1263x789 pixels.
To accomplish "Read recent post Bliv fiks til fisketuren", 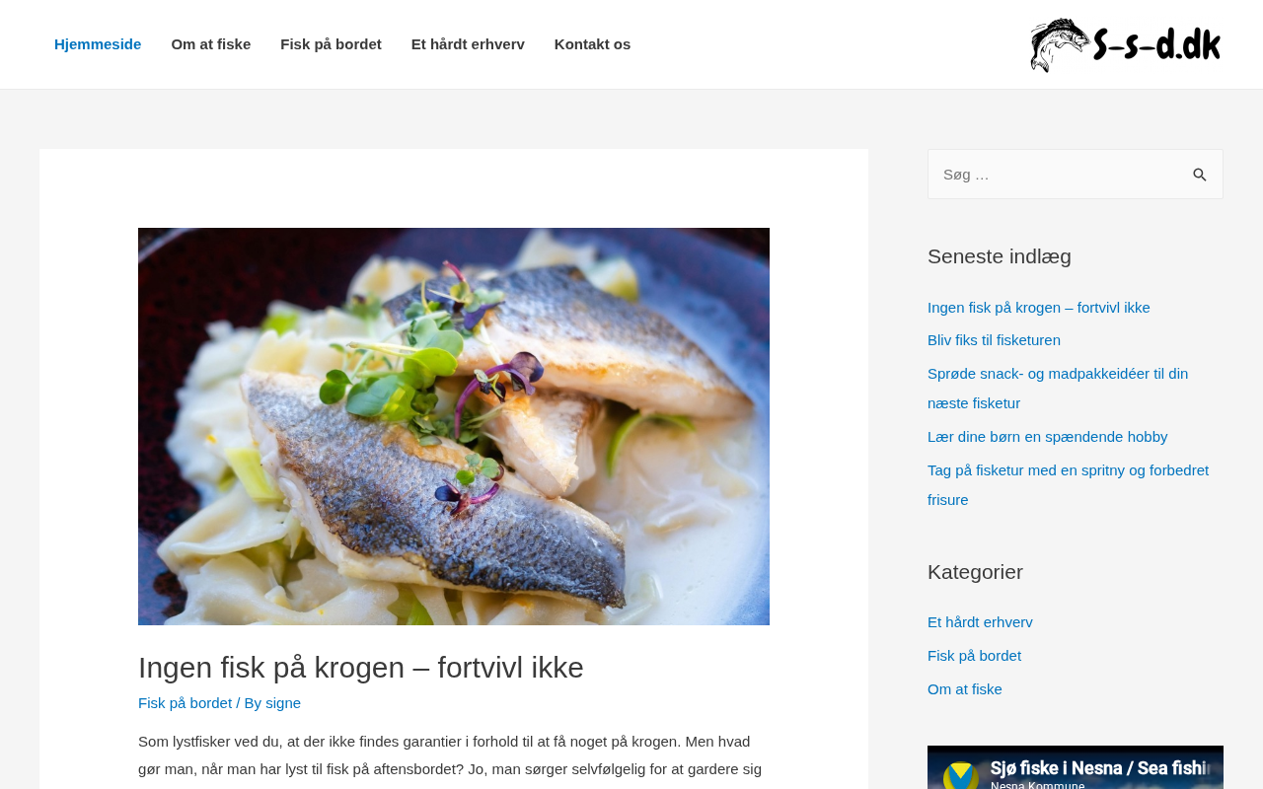I will (994, 340).
